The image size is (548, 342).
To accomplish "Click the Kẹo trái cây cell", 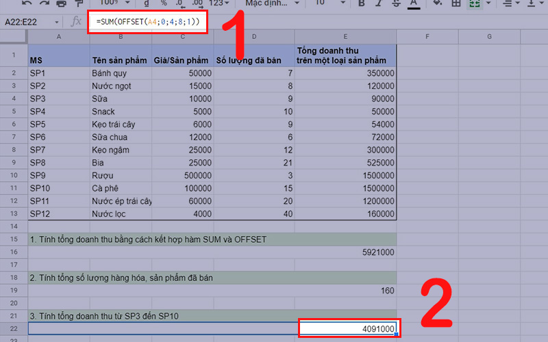I will point(121,124).
